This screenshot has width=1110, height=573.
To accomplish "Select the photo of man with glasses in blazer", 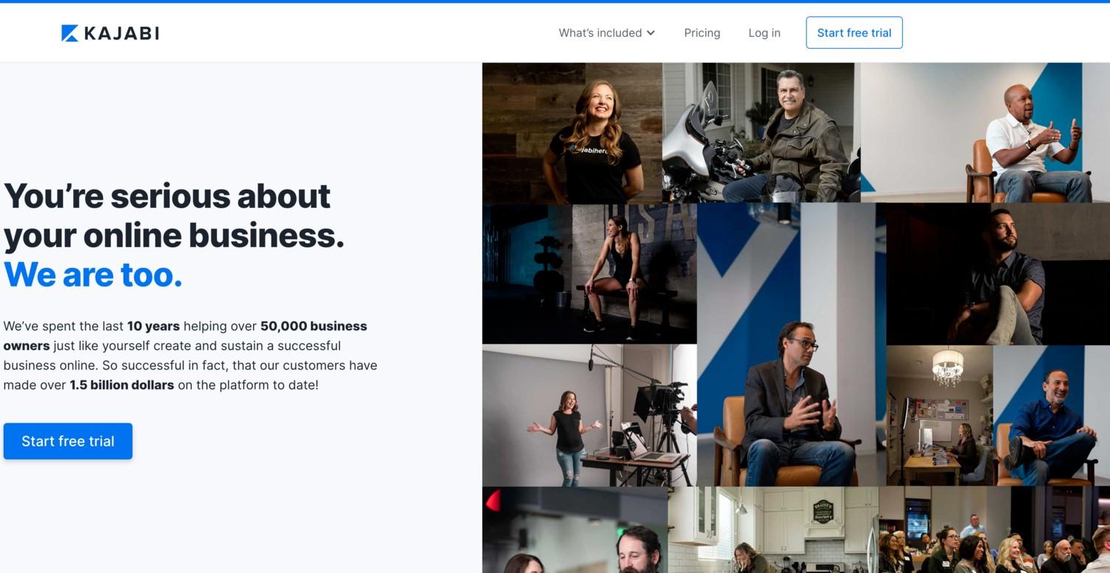I will coord(792,344).
